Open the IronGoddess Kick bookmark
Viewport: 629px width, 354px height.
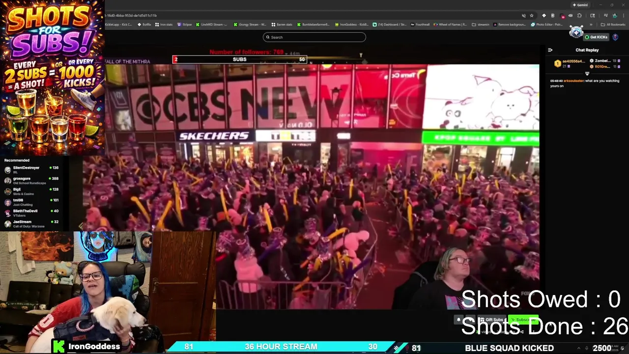[x=352, y=25]
